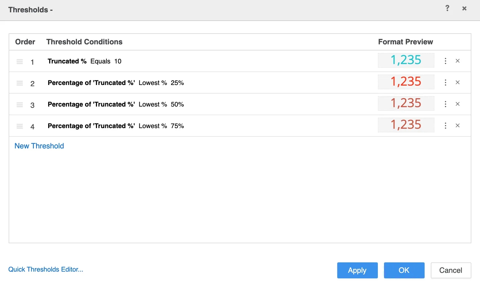Open the kebab menu on threshold 2
This screenshot has width=480, height=287.
click(445, 83)
